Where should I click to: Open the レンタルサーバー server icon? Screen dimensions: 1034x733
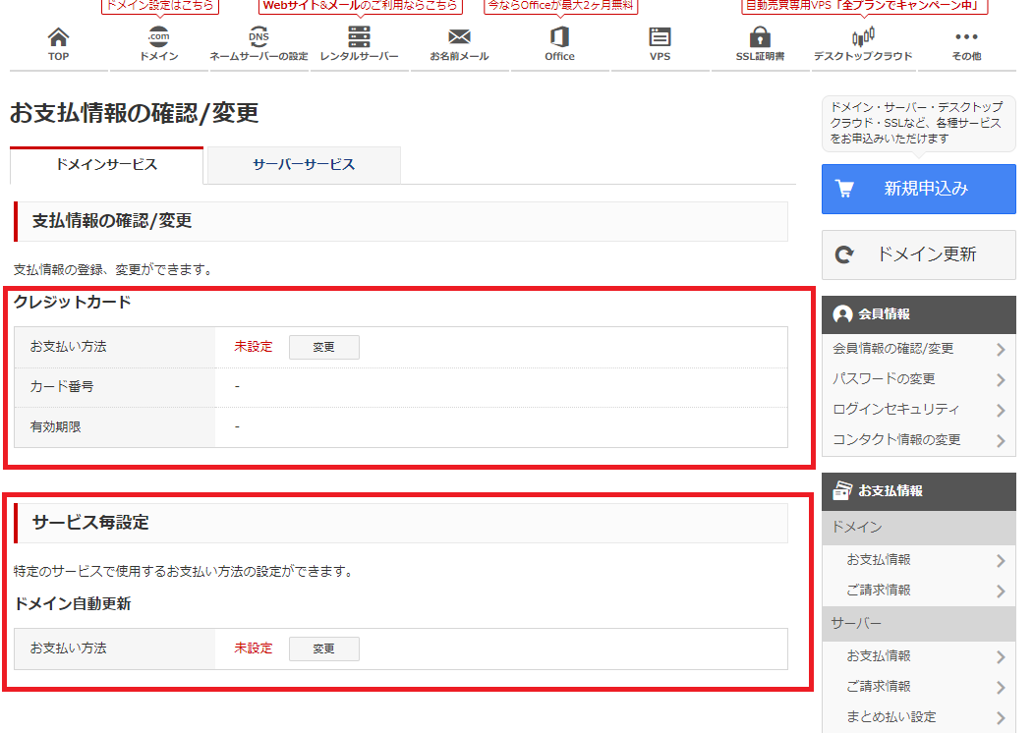click(x=359, y=39)
